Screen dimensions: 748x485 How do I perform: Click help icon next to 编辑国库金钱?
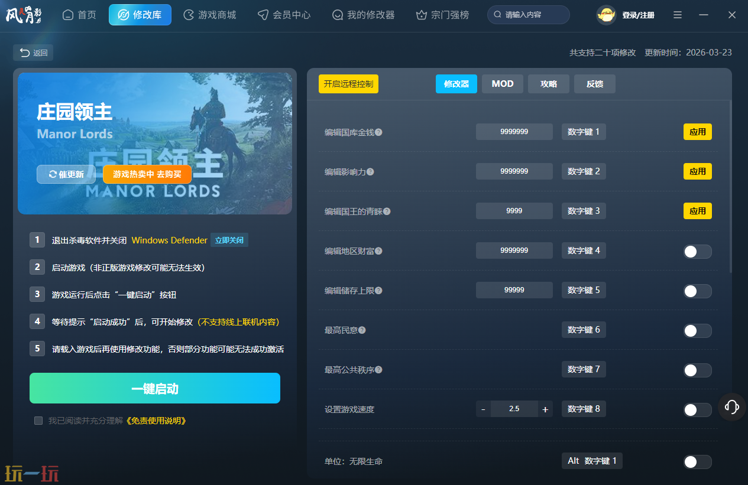[378, 132]
